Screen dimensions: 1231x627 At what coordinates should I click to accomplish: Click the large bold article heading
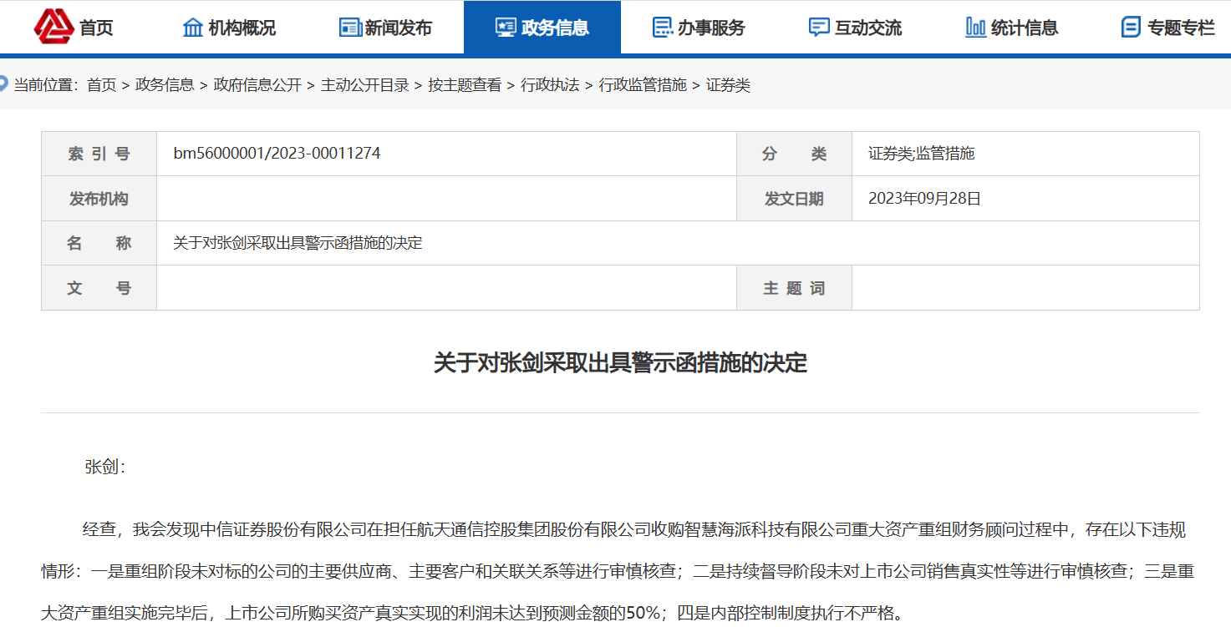[620, 363]
